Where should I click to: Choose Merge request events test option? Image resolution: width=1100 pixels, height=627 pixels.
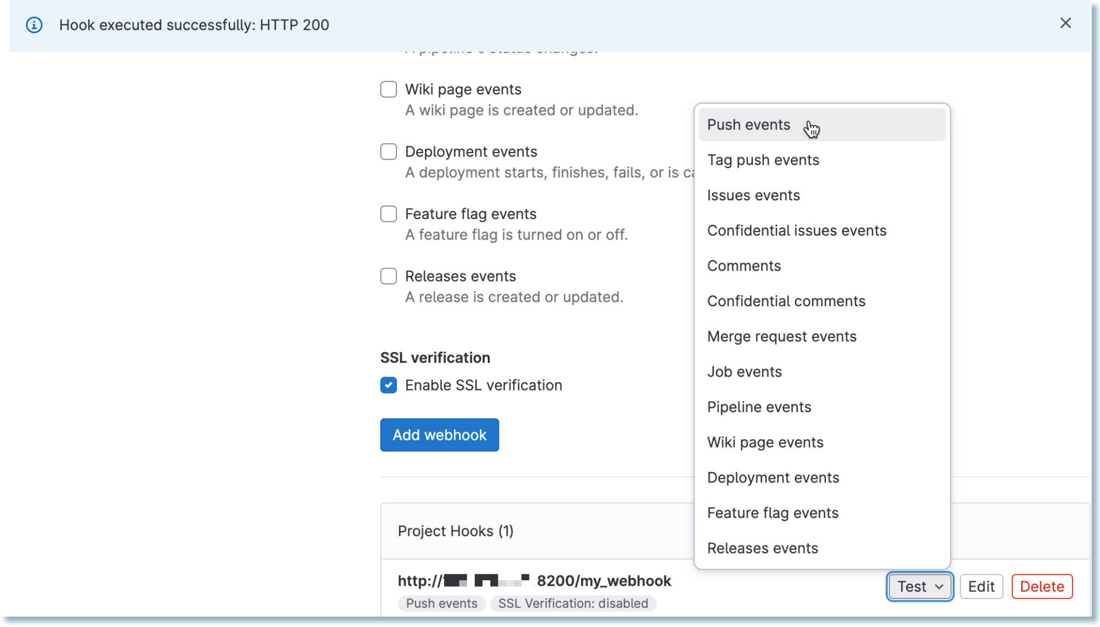pyautogui.click(x=781, y=336)
